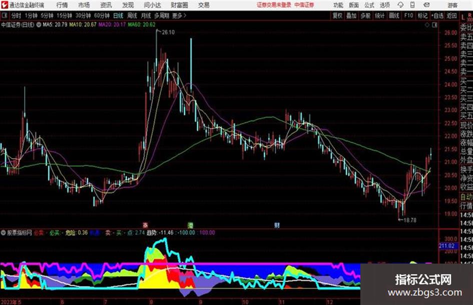Click the 复权 toolbar button
This screenshot has width=473, height=305.
(x=337, y=16)
